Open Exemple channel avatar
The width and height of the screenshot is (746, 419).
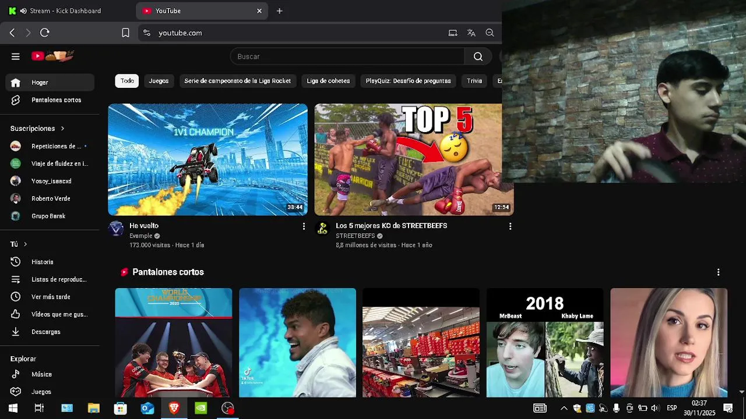(117, 229)
